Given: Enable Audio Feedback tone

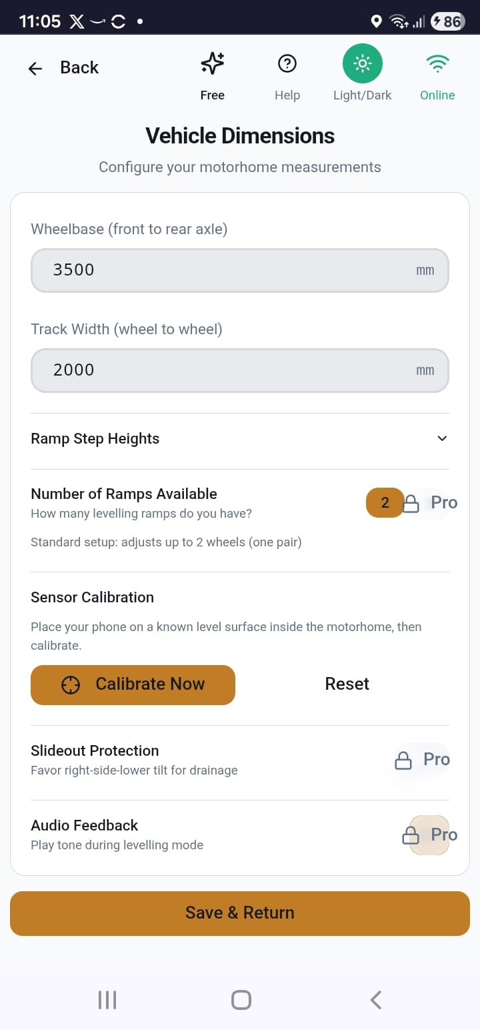Looking at the screenshot, I should pos(429,835).
